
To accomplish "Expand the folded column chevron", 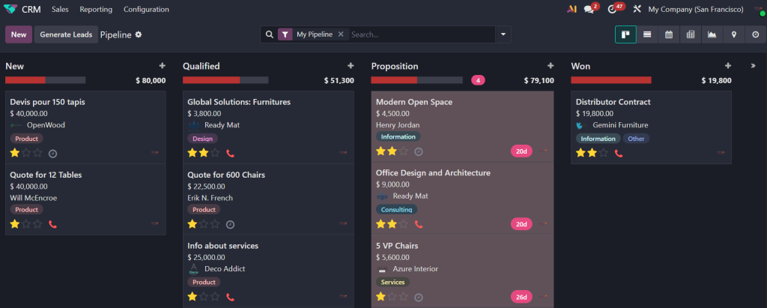I will click(x=754, y=66).
